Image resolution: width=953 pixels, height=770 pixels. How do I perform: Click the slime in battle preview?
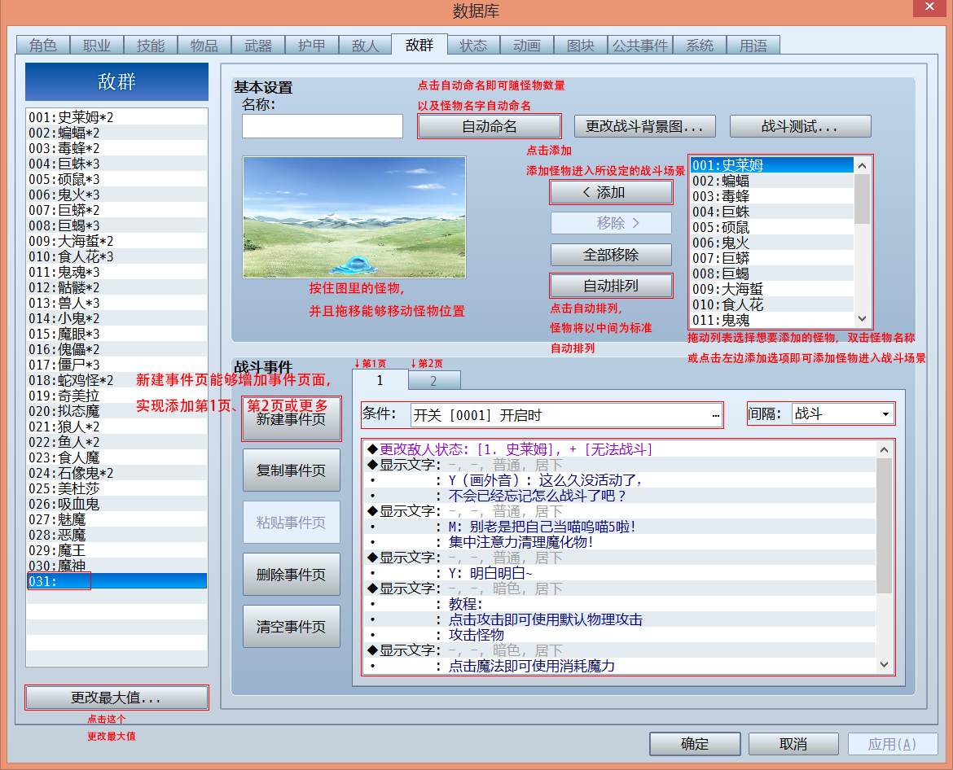tap(354, 265)
